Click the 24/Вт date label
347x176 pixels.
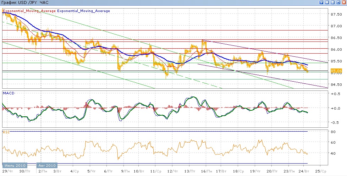tap(304, 171)
